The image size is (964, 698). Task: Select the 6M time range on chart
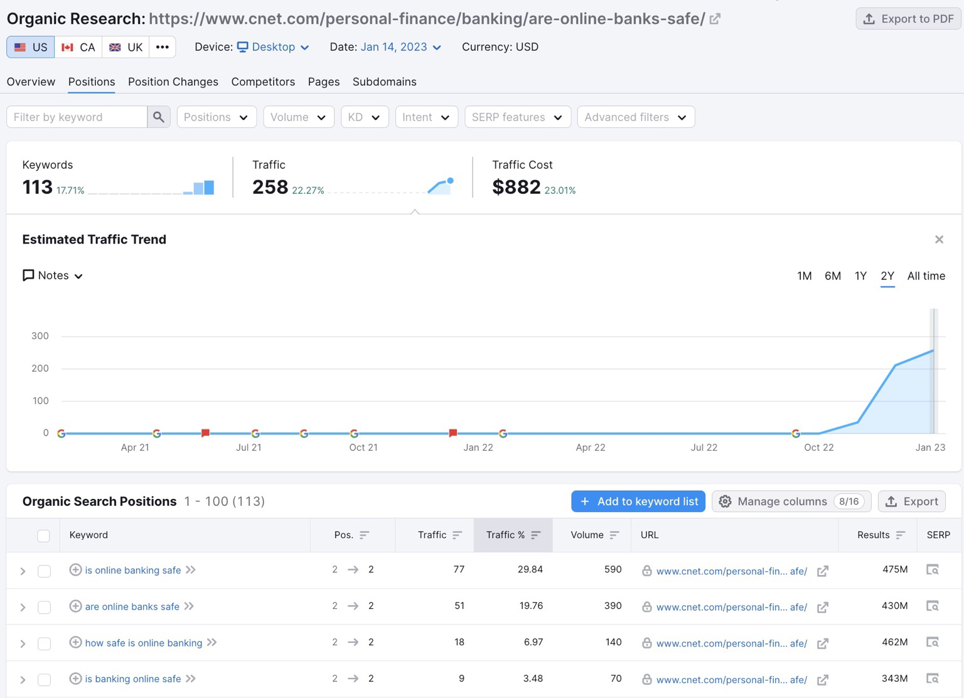click(x=832, y=276)
